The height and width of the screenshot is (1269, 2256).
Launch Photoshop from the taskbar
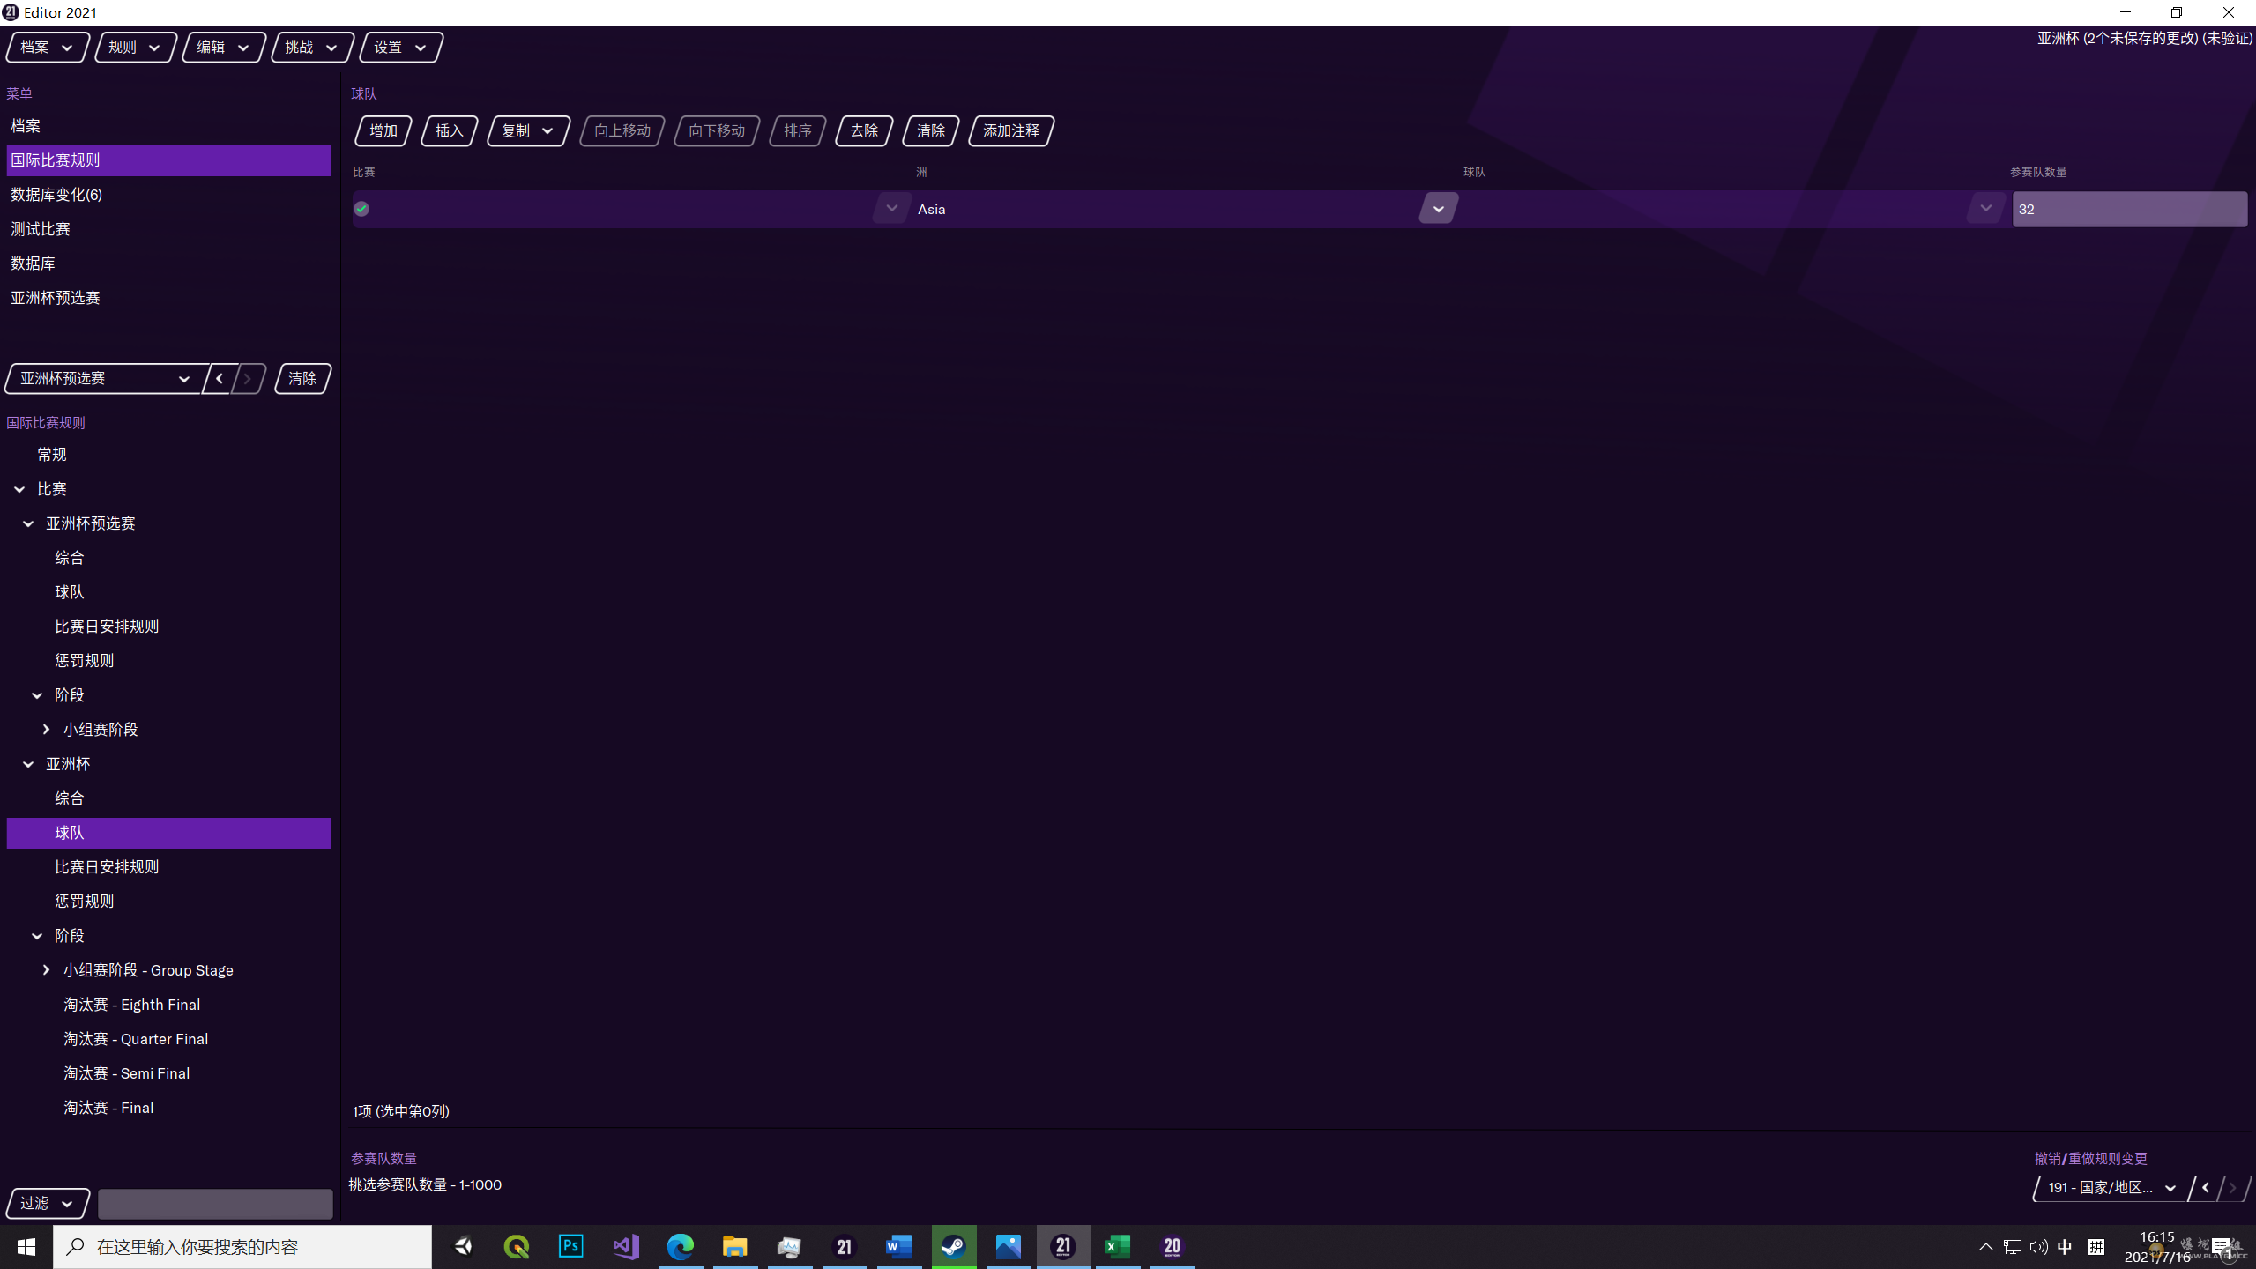coord(570,1246)
